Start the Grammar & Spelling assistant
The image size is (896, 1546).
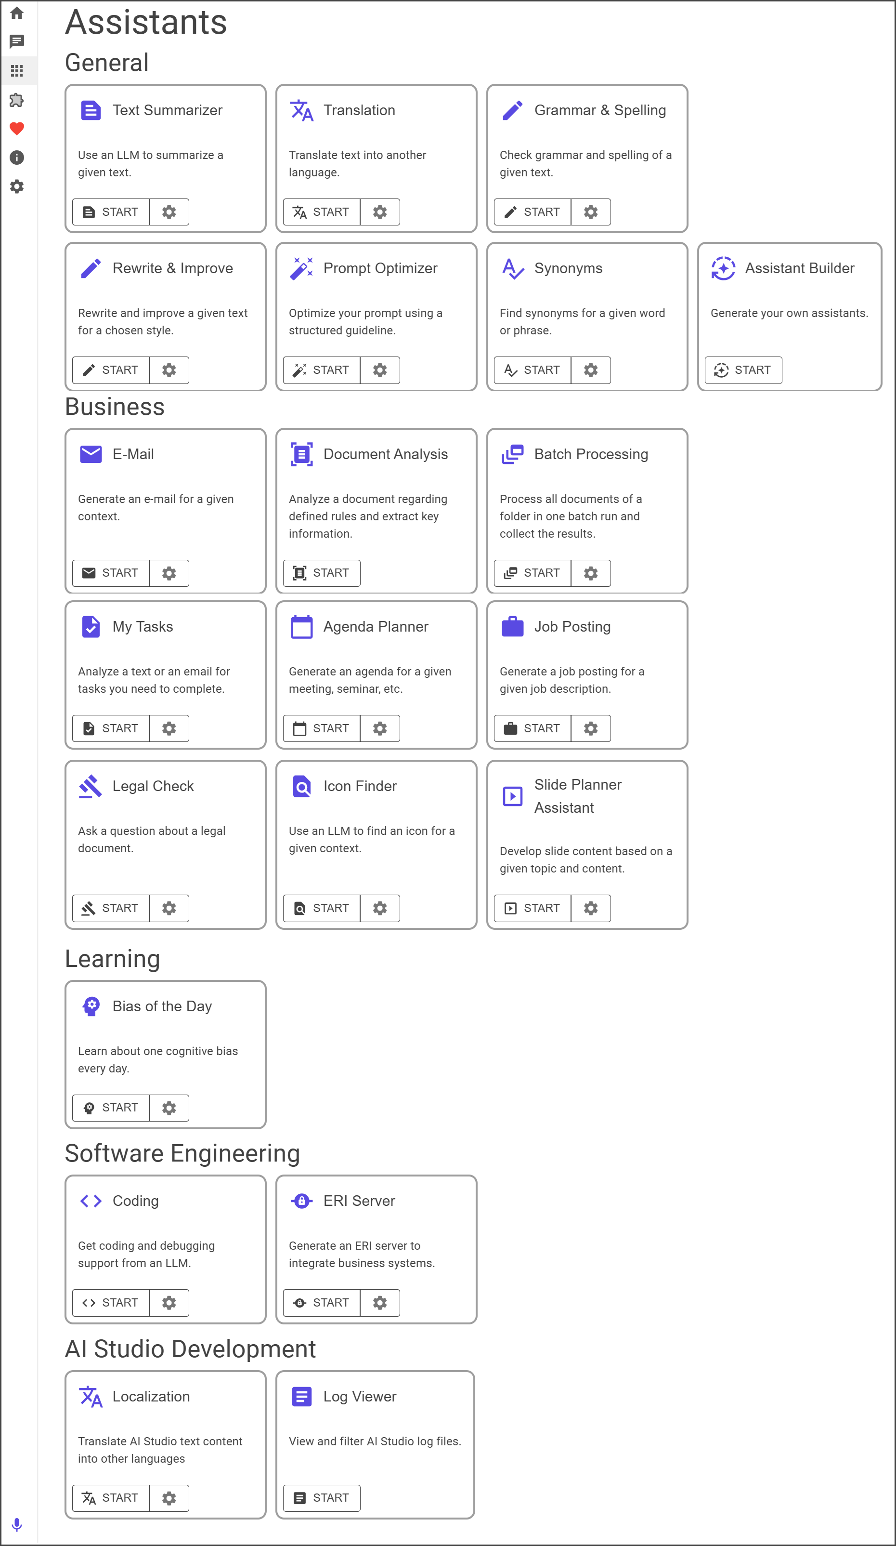[x=532, y=212]
